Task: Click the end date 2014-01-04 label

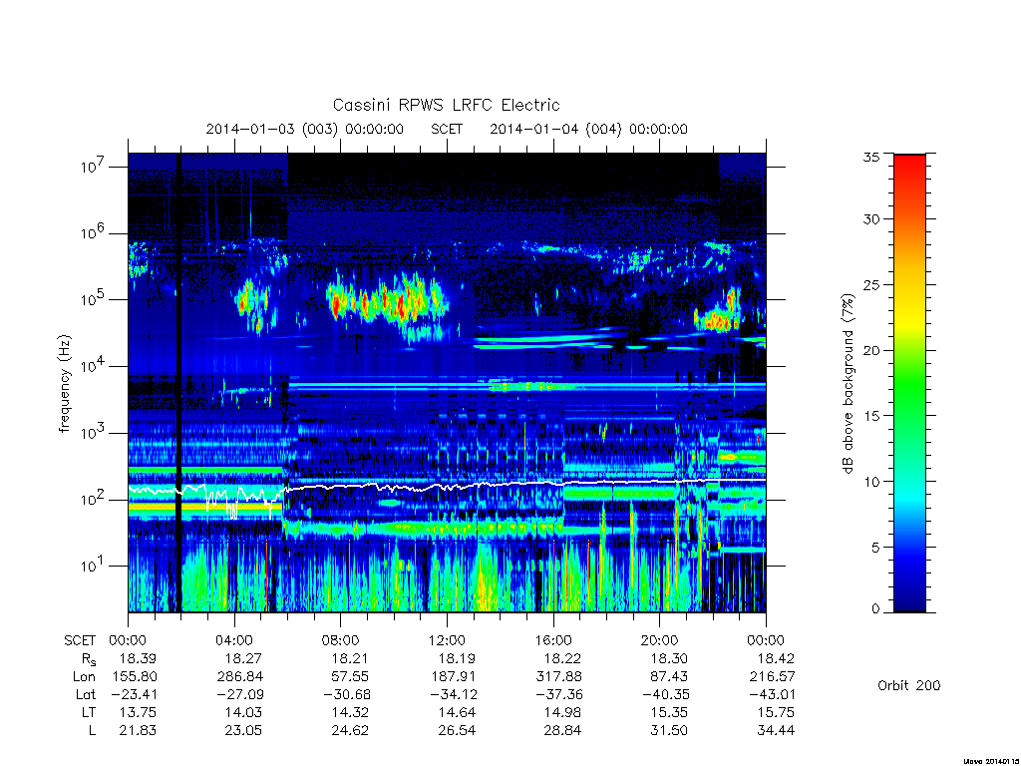Action: pos(588,129)
